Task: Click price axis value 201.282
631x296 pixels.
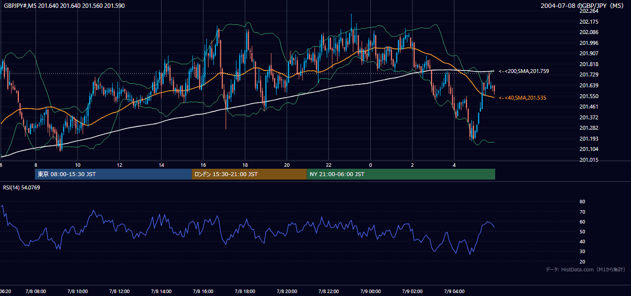Action: click(x=589, y=128)
